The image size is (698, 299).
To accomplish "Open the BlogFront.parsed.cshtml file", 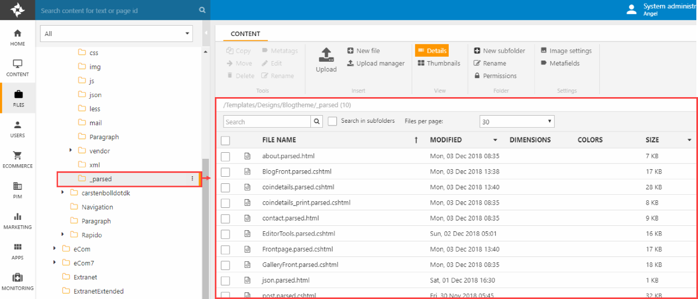I will pos(297,171).
